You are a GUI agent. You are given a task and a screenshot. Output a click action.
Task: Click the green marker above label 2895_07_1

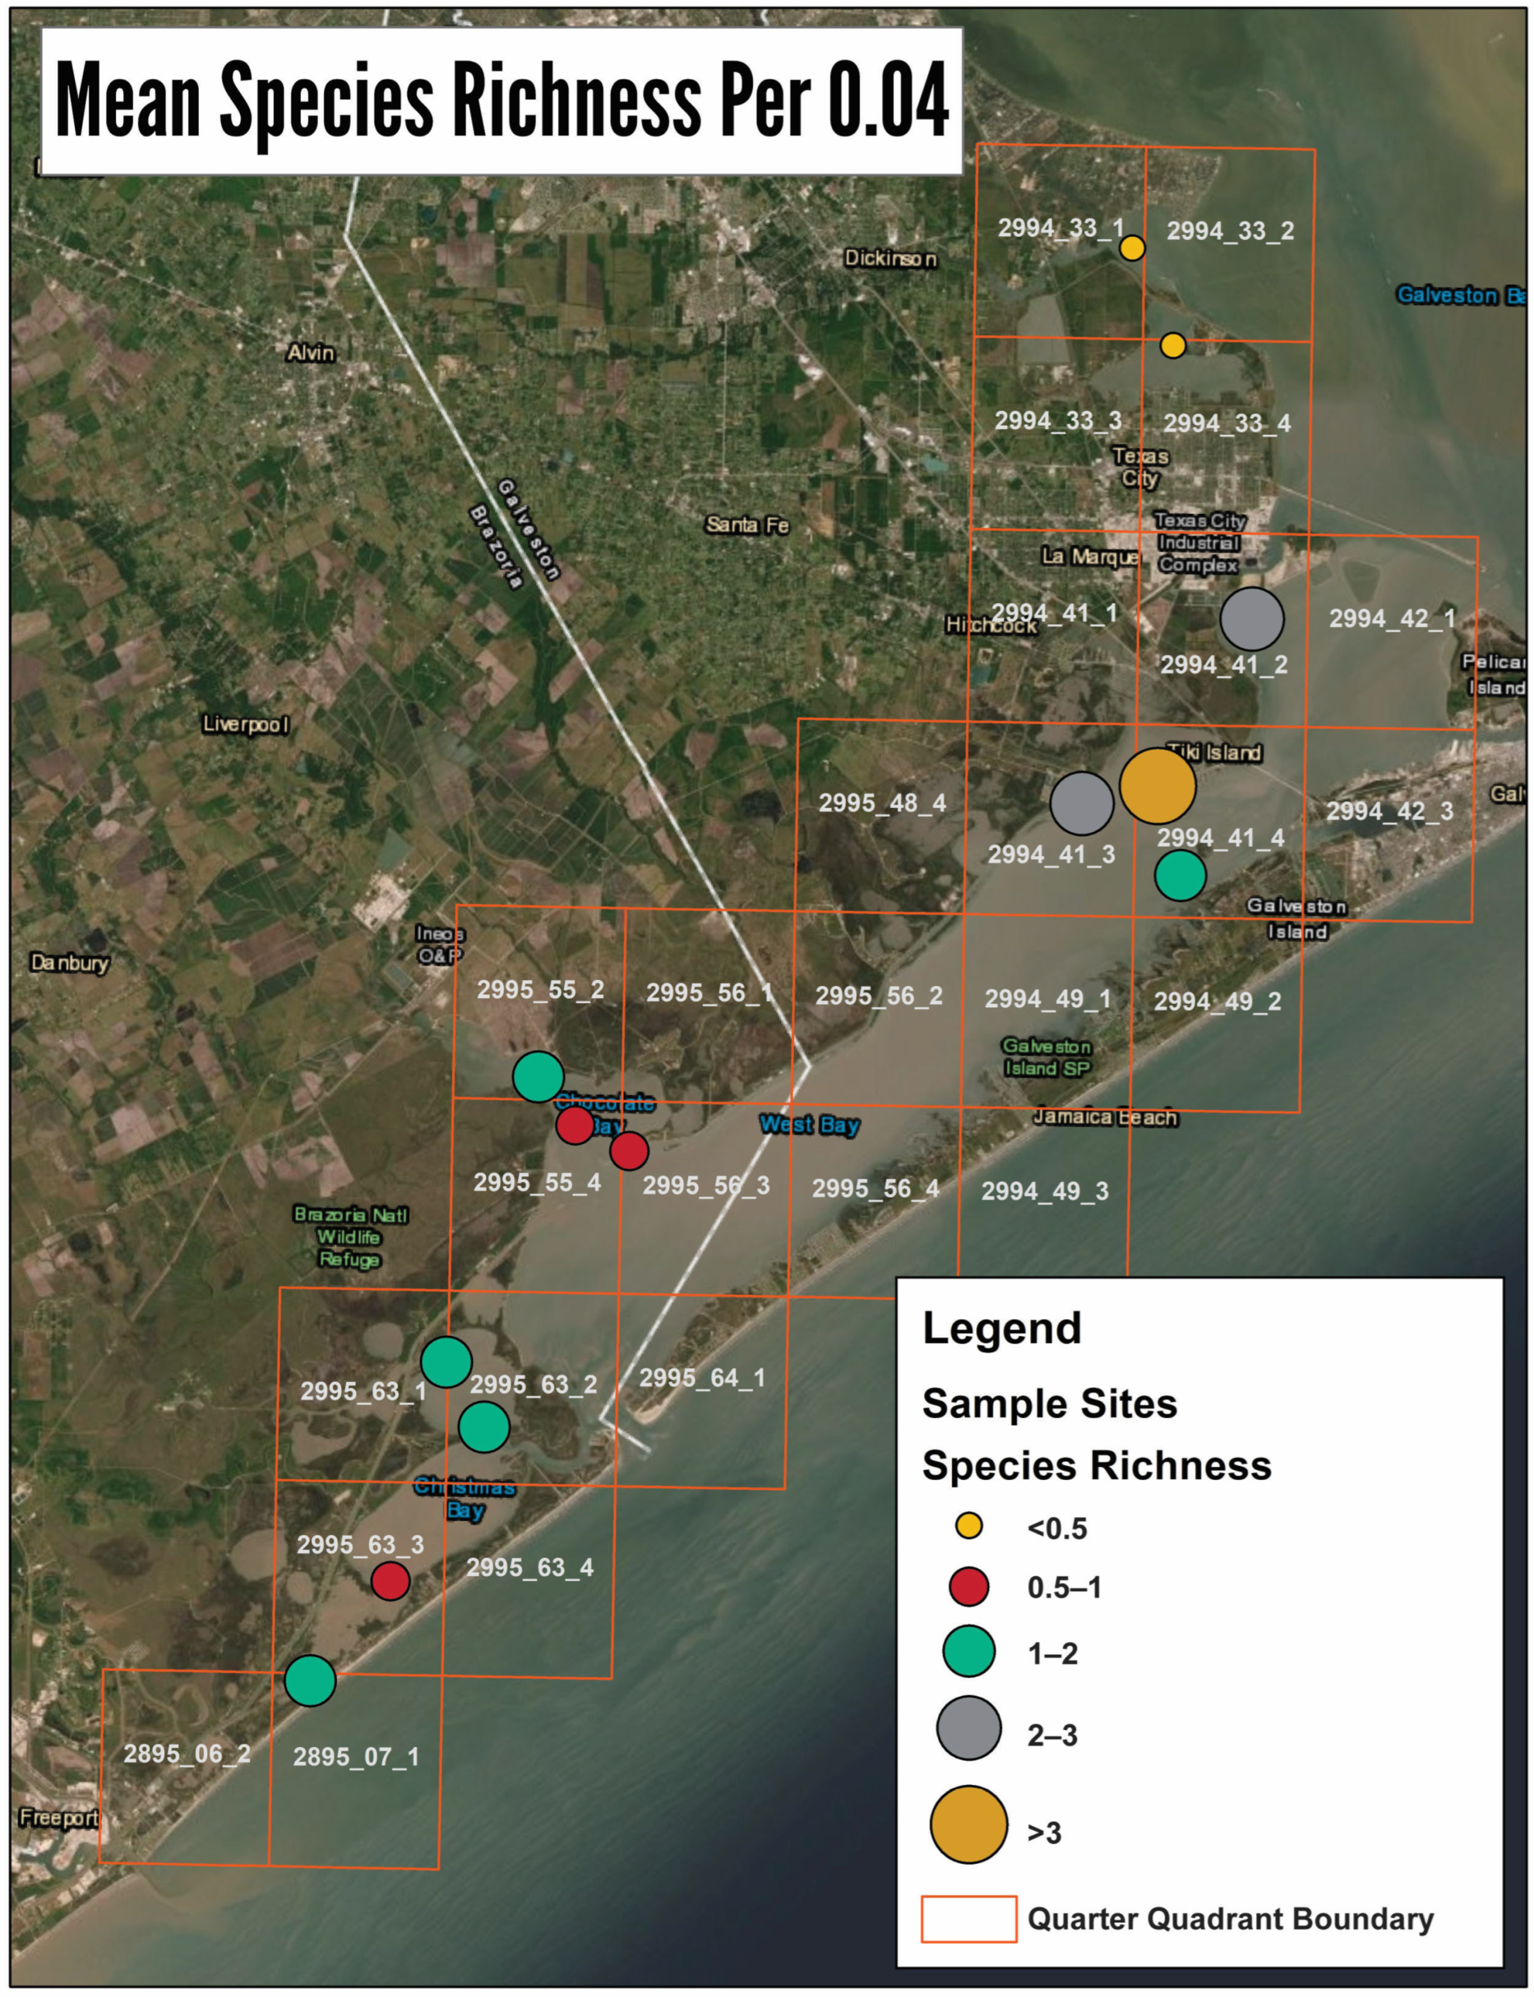pyautogui.click(x=311, y=1680)
